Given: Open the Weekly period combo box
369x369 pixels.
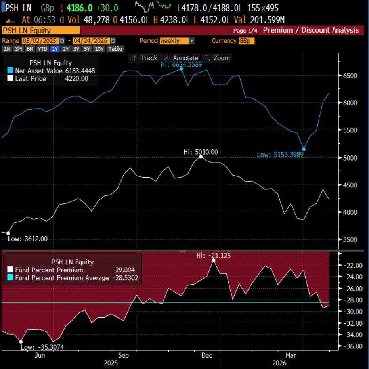Looking at the screenshot, I should pyautogui.click(x=177, y=41).
